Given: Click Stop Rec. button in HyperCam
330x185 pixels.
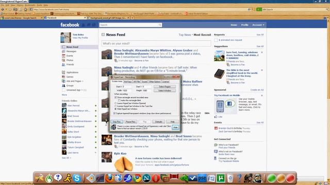Looking at the screenshot, I should pos(117,122).
